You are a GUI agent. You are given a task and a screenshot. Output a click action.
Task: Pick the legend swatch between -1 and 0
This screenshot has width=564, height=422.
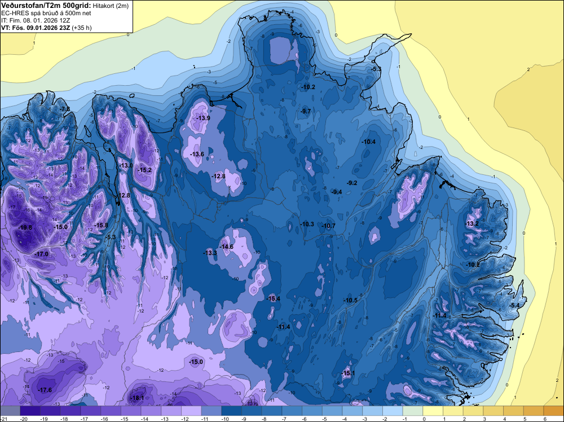tap(413, 411)
